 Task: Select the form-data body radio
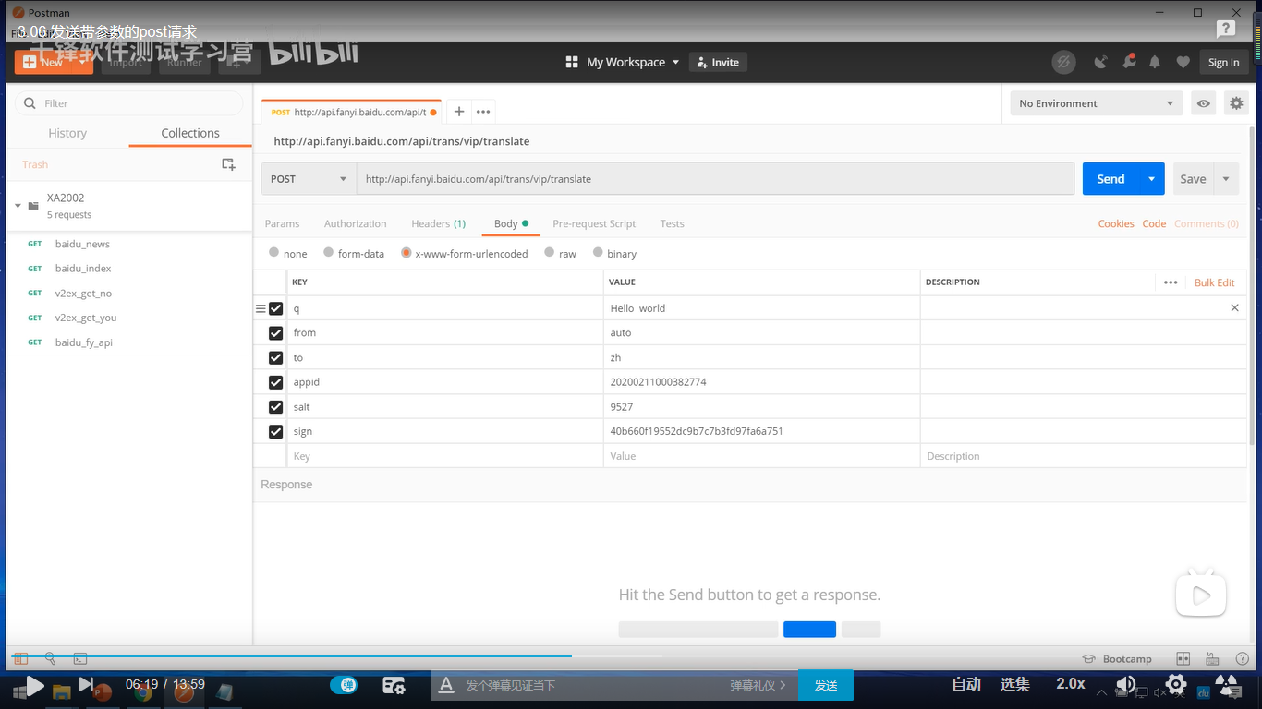click(x=328, y=252)
